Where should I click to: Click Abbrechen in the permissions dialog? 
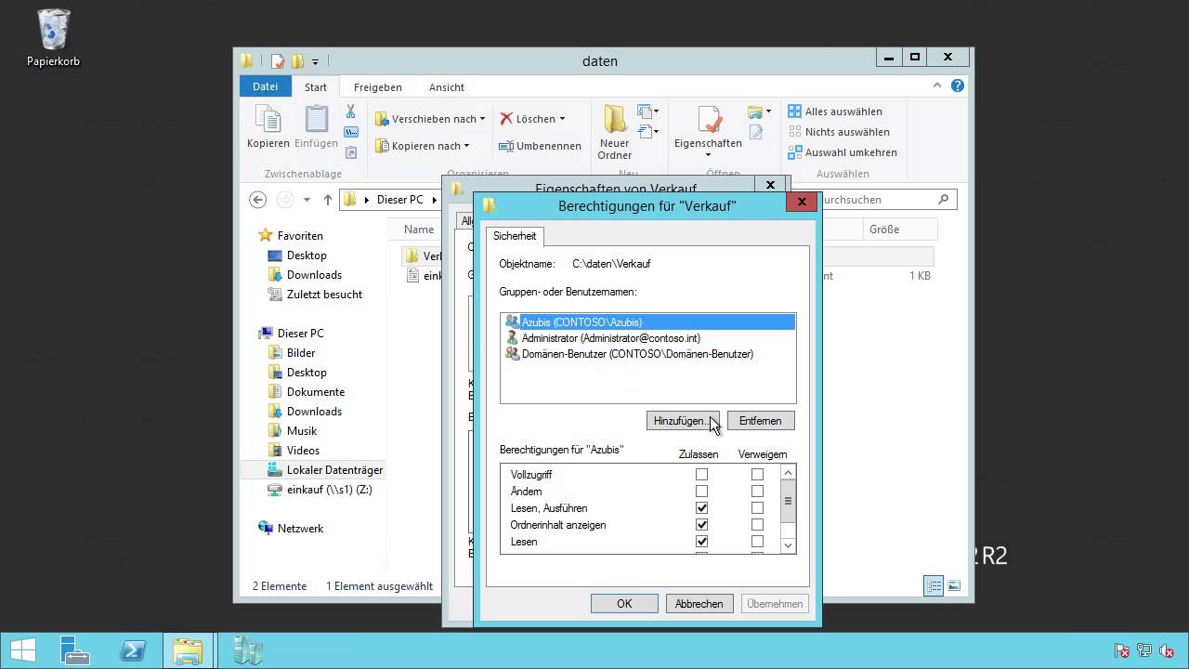click(699, 604)
